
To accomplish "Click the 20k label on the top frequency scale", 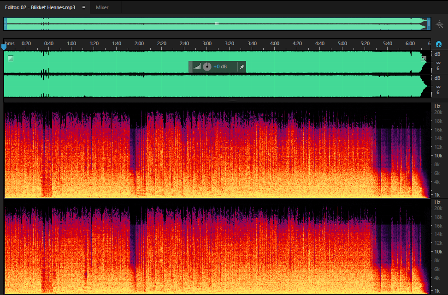I will [x=438, y=113].
